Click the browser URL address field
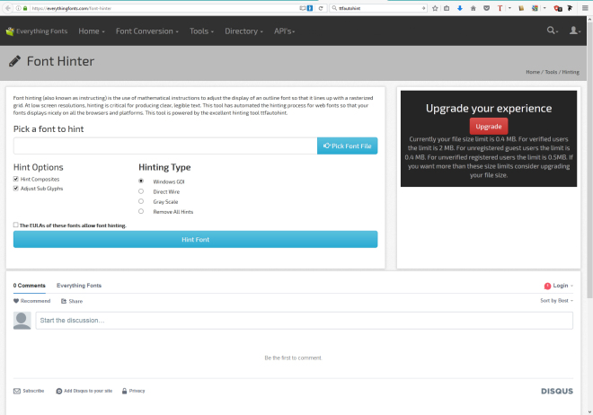The height and width of the screenshot is (415, 593). pyautogui.click(x=164, y=8)
